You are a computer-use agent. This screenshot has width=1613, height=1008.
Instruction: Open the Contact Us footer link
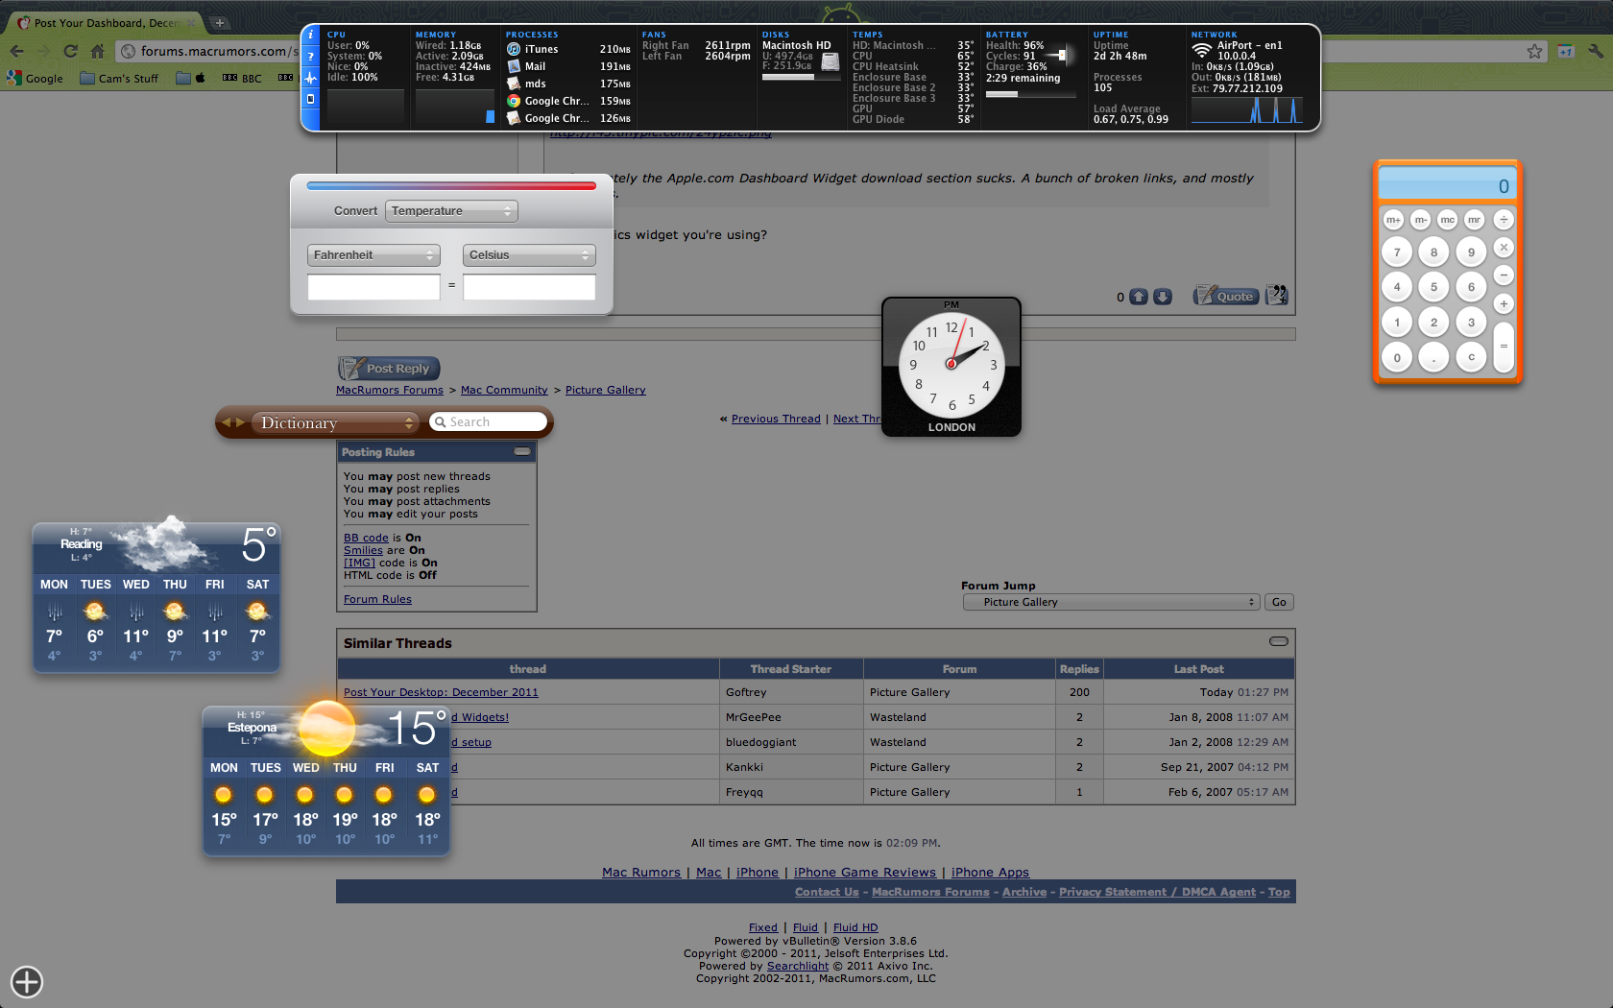(827, 892)
